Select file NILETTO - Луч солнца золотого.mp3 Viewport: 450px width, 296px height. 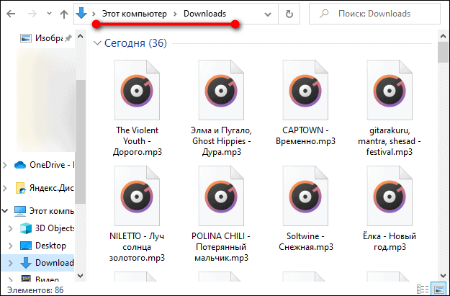(x=138, y=214)
